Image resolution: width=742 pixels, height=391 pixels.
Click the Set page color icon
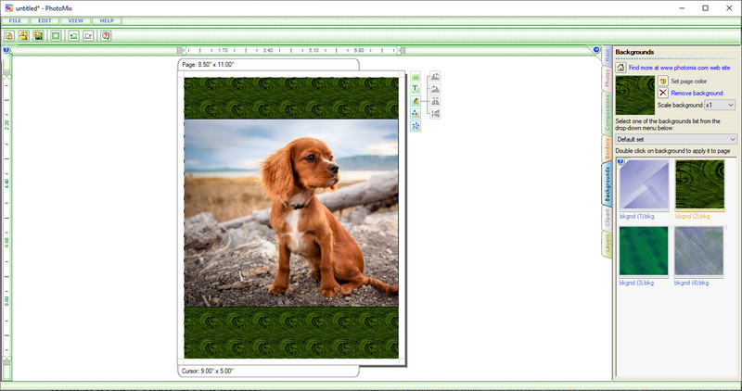point(662,82)
